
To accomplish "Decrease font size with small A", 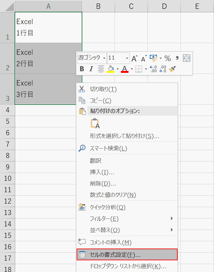I will (x=144, y=59).
